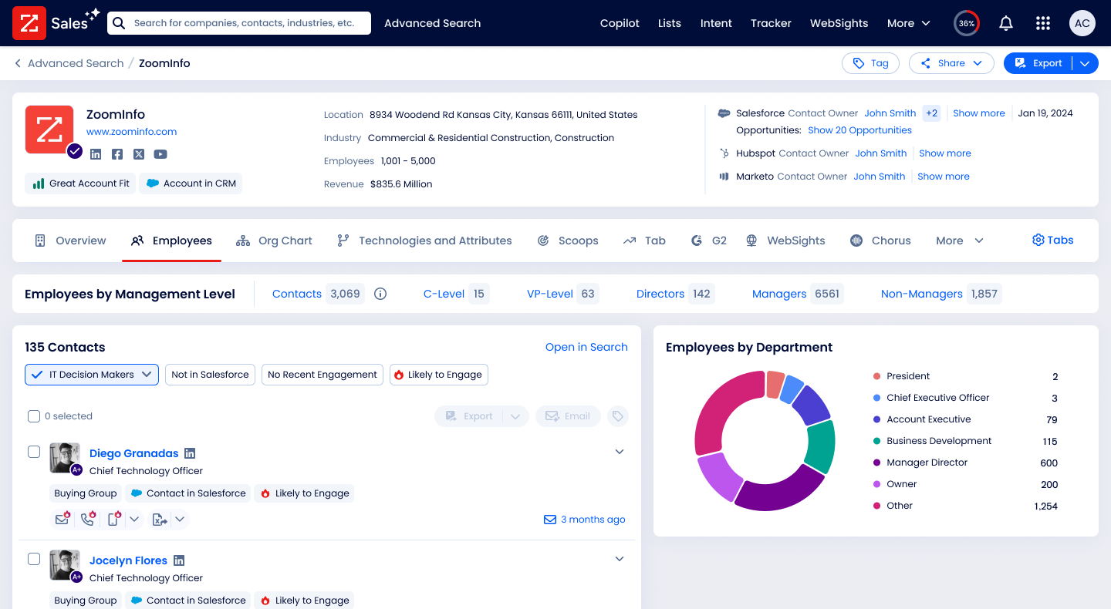Open the Scoops tab
1111x609 pixels.
(x=568, y=241)
